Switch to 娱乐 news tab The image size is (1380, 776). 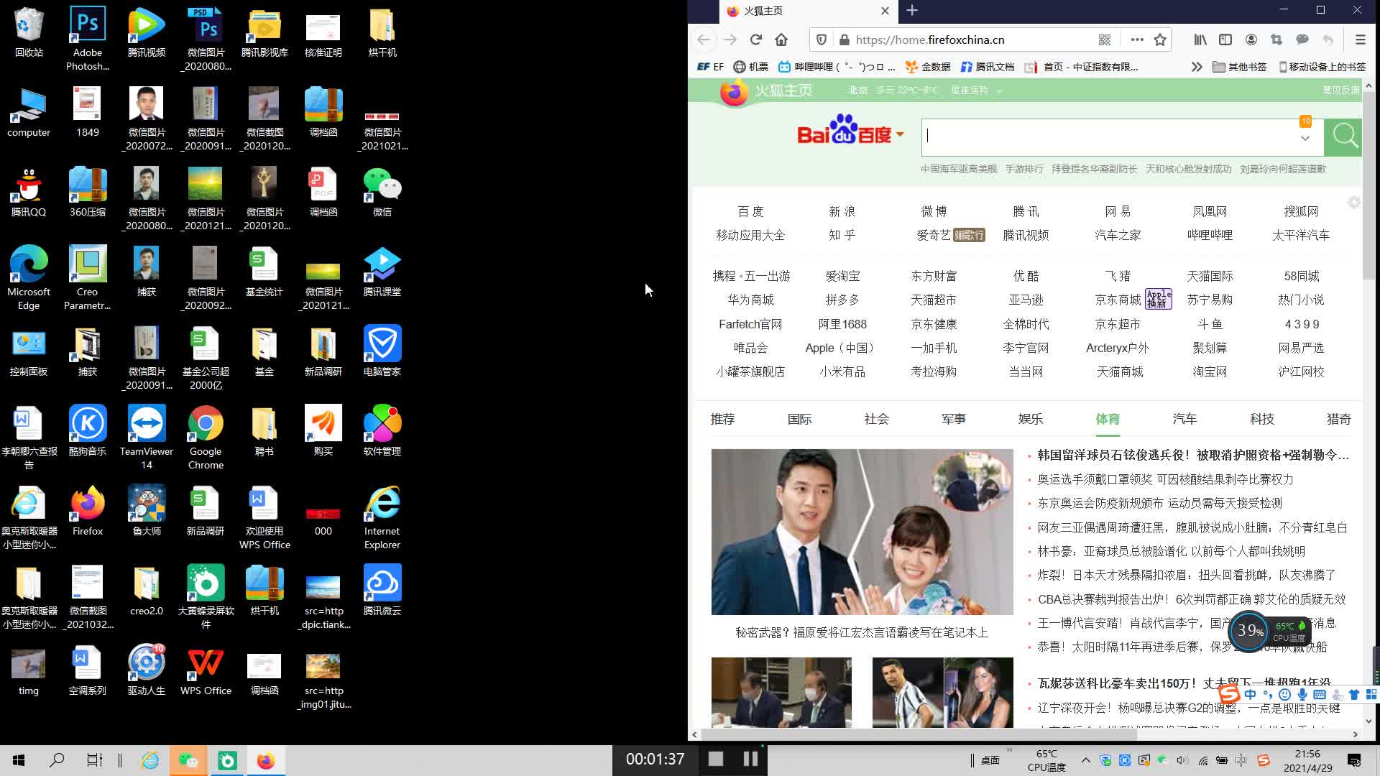click(1031, 420)
